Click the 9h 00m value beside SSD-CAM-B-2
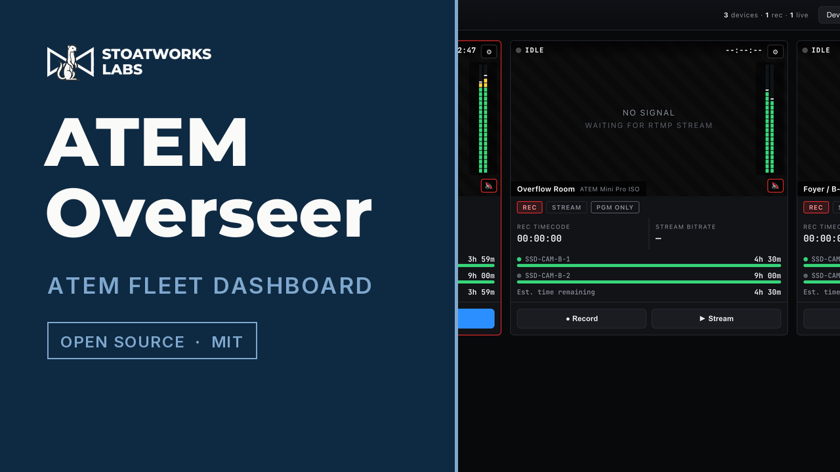 (x=767, y=276)
